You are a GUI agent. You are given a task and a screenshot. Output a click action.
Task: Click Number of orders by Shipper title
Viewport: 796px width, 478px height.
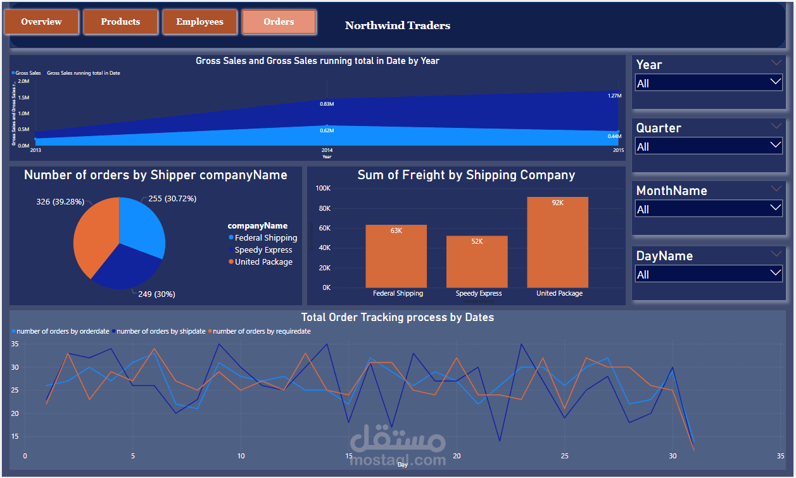point(156,175)
